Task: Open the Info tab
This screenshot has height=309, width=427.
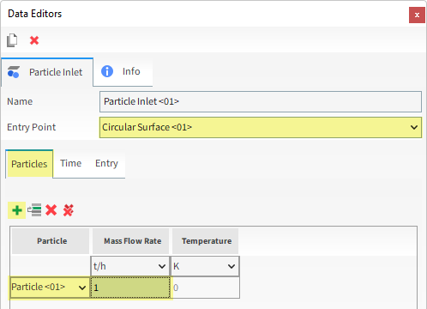Action: 123,71
